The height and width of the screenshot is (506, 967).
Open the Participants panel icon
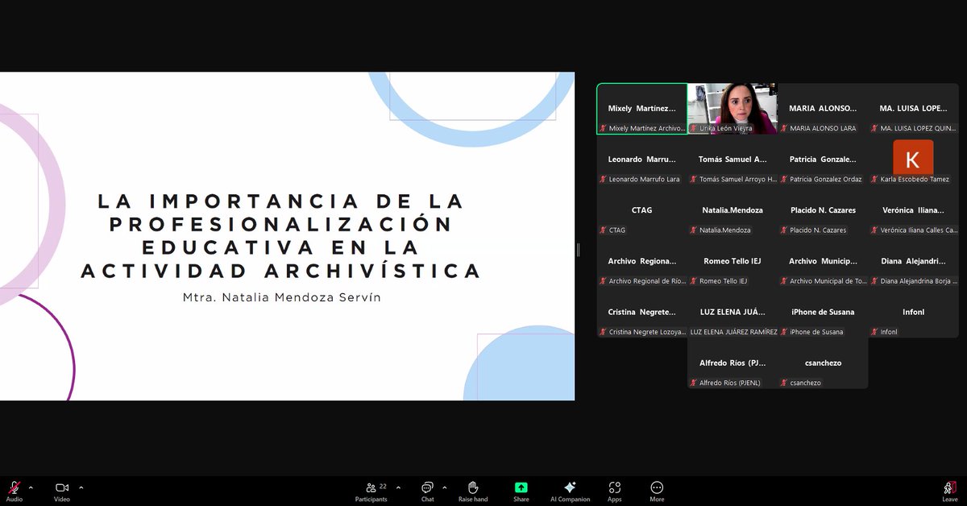(371, 487)
